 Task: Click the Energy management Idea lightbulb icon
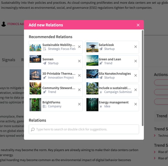pyautogui.click(x=101, y=107)
